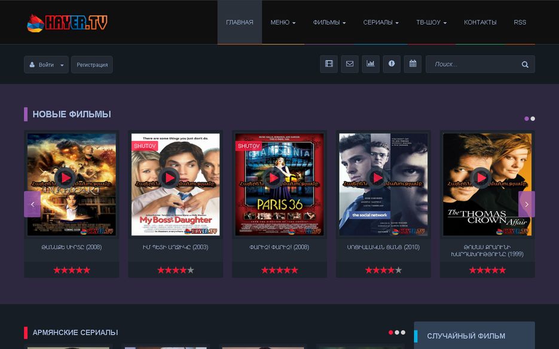Image resolution: width=559 pixels, height=349 pixels.
Task: Open the 2010 movie title link
Action: point(383,247)
